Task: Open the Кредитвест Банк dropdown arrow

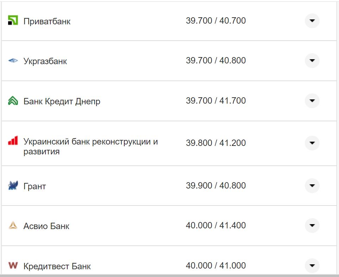Action: click(x=312, y=265)
